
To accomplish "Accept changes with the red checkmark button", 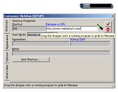I will pyautogui.click(x=108, y=24).
